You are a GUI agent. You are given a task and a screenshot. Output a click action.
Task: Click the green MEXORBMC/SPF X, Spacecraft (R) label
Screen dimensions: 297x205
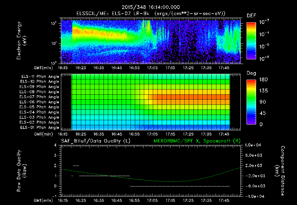[197, 141]
